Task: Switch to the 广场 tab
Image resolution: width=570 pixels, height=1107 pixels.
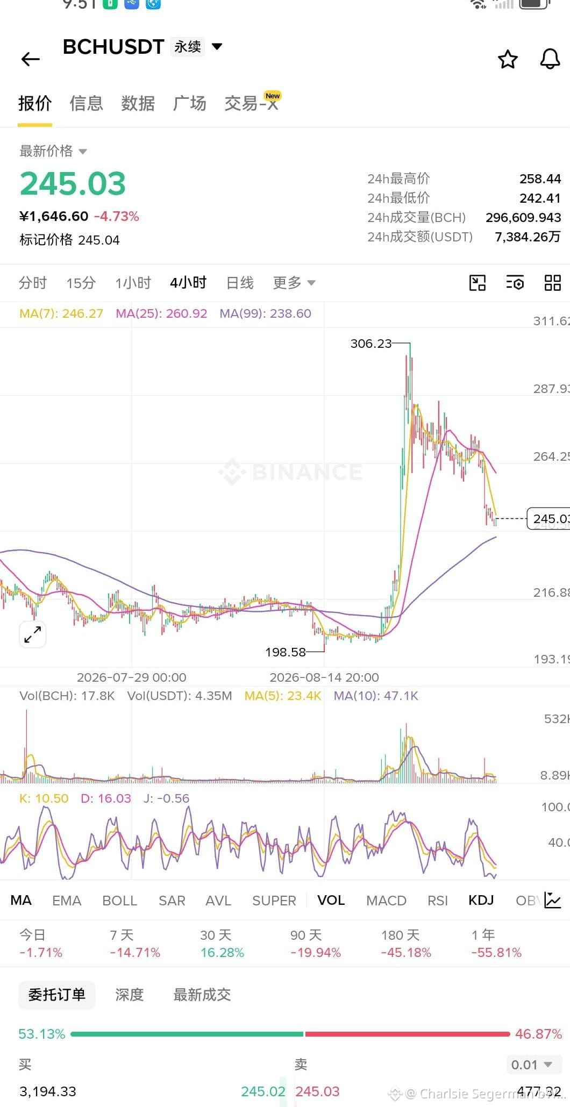Action: point(190,103)
